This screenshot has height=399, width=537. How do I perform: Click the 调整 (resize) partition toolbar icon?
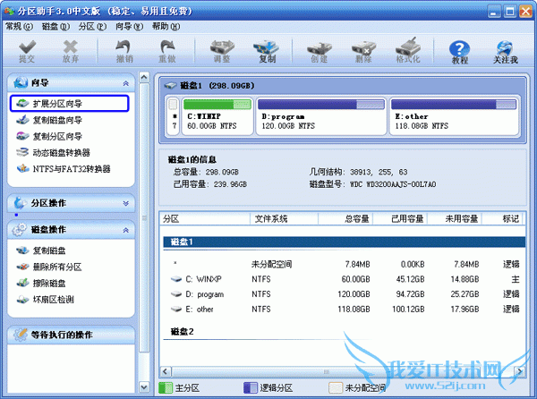point(222,51)
